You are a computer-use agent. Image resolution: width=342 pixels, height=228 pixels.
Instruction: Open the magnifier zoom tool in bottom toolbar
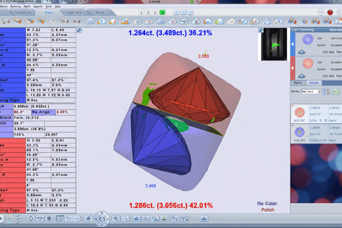click(x=125, y=218)
